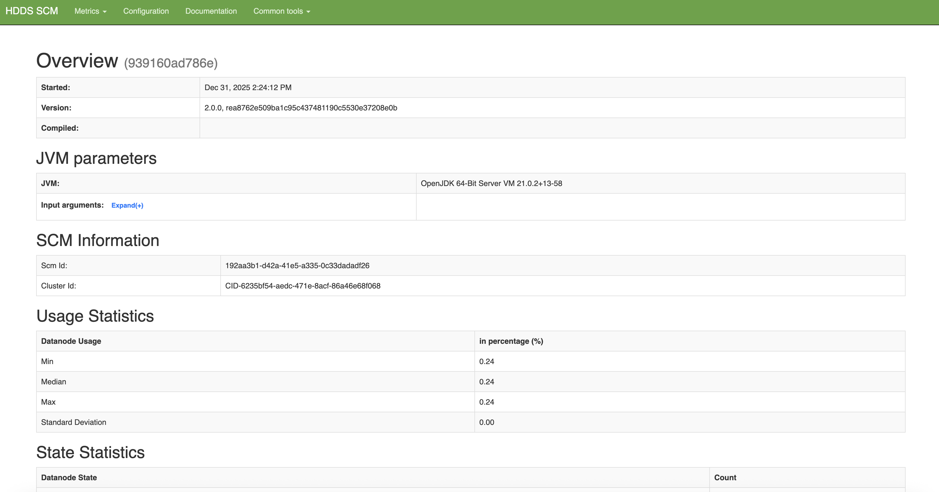Click the caret next to Common tools

coord(308,12)
